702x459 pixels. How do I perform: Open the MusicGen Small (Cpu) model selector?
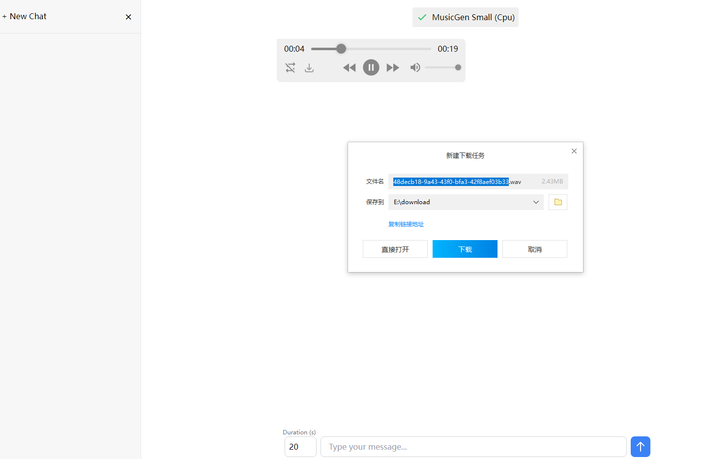tap(465, 17)
